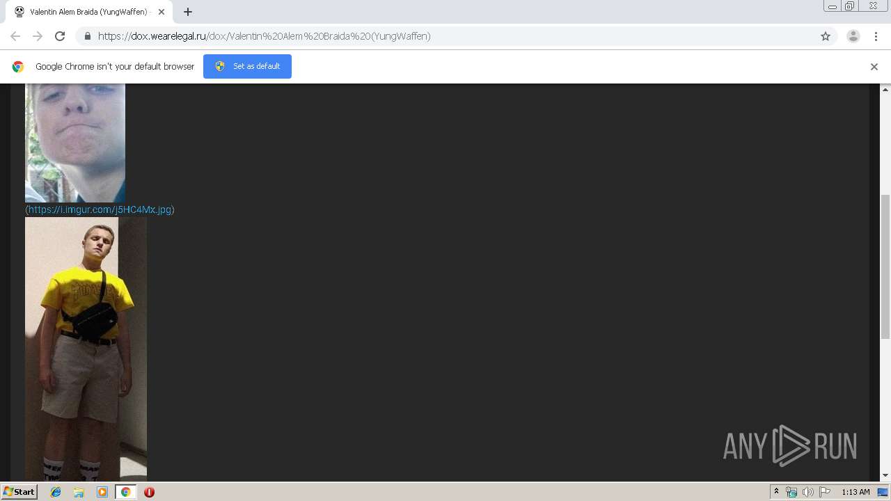Click the show desktop tray button
The height and width of the screenshot is (501, 891).
(883, 492)
